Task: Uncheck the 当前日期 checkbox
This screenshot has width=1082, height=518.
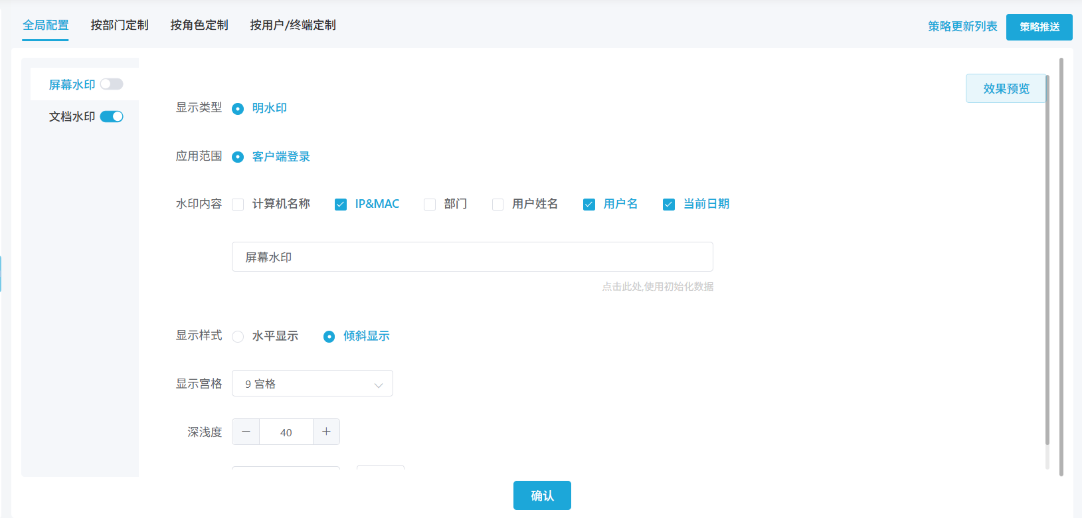Action: tap(669, 205)
